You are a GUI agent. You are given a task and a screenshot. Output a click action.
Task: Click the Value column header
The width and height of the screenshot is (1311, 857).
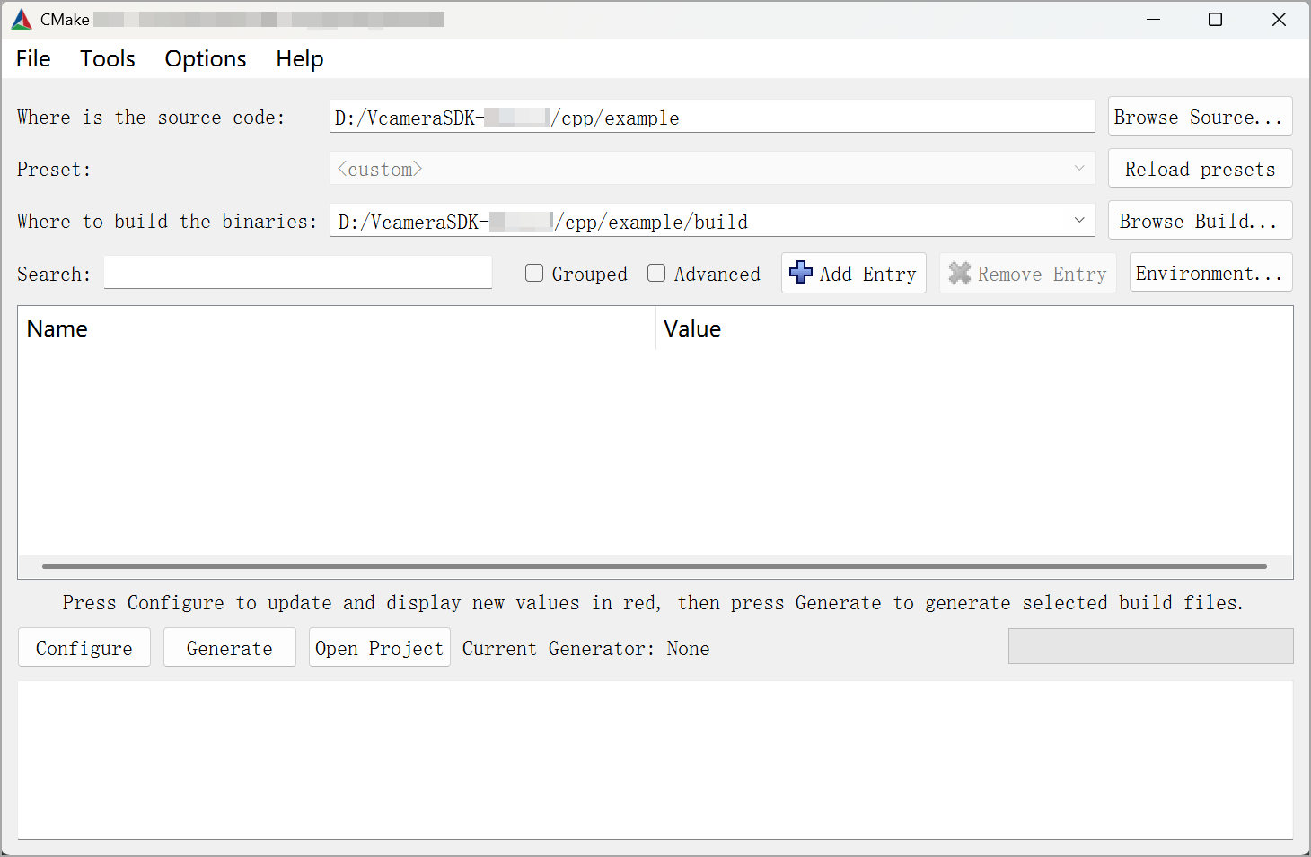[x=974, y=329]
